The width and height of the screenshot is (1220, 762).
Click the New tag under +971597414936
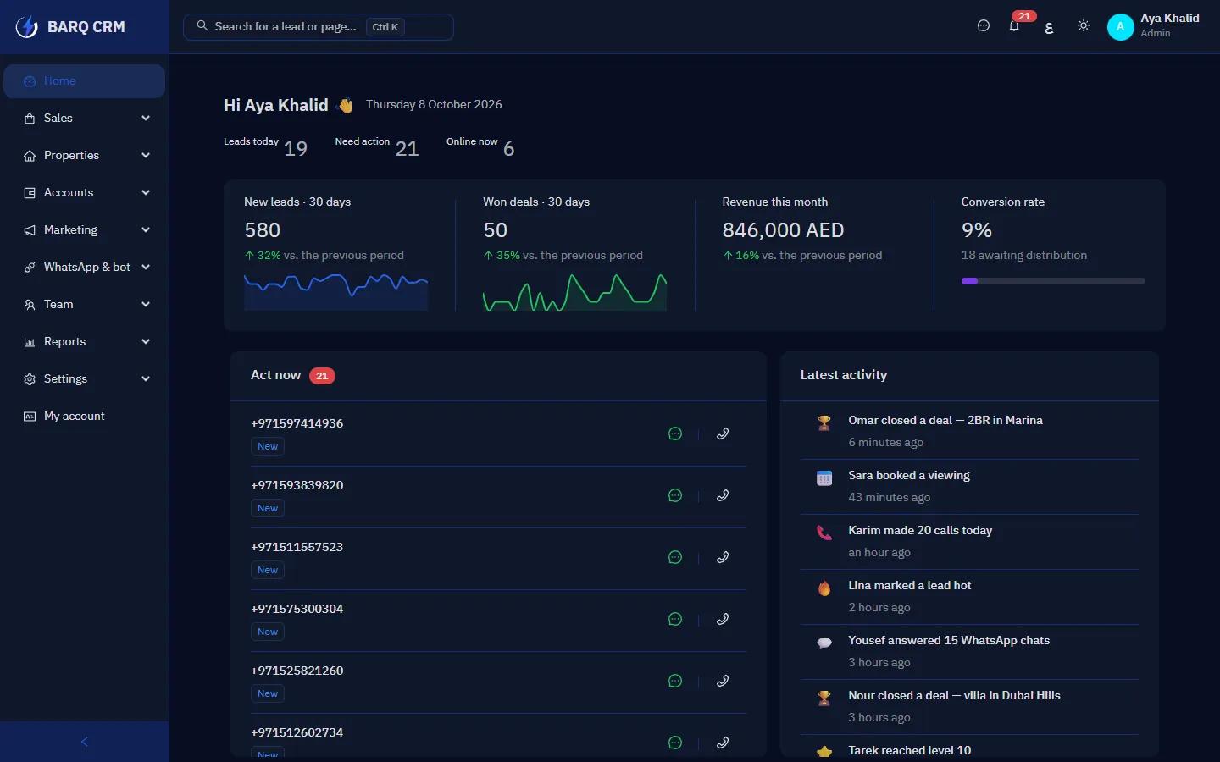click(268, 446)
